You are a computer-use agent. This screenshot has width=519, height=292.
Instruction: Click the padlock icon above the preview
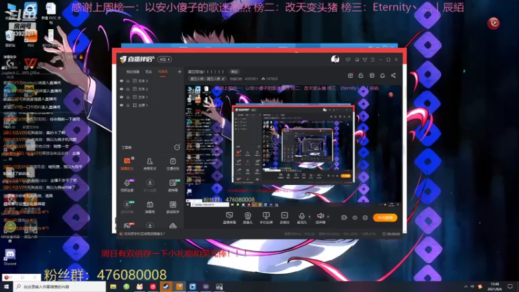[361, 75]
